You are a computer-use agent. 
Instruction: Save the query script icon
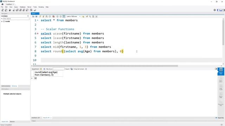tap(37, 16)
